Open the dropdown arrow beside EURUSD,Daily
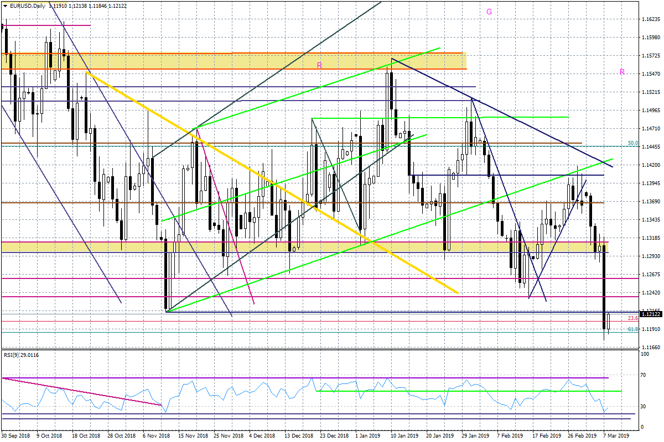The image size is (664, 442). (x=5, y=6)
